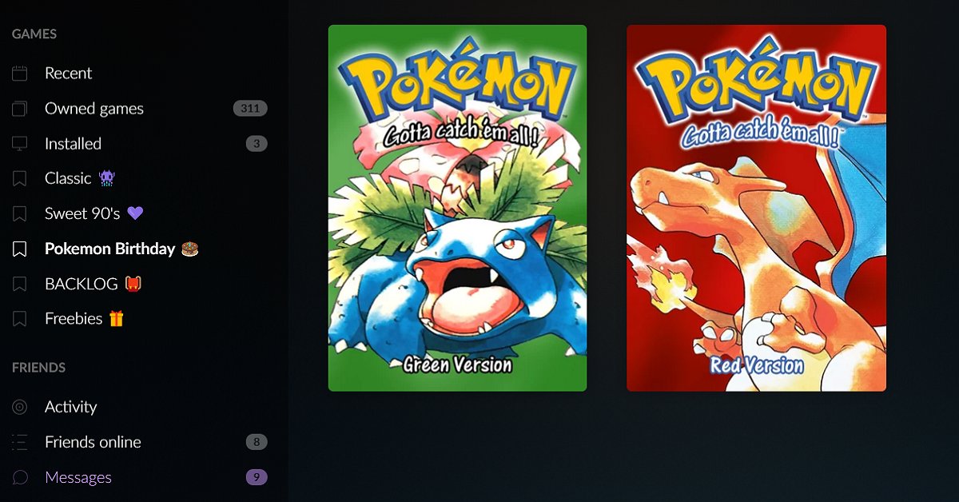Click the bookmark icon beside Freebies
This screenshot has height=502, width=959.
click(x=20, y=319)
